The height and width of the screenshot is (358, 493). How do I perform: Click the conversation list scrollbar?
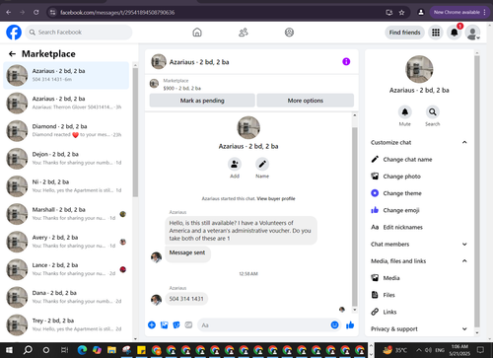pyautogui.click(x=135, y=132)
